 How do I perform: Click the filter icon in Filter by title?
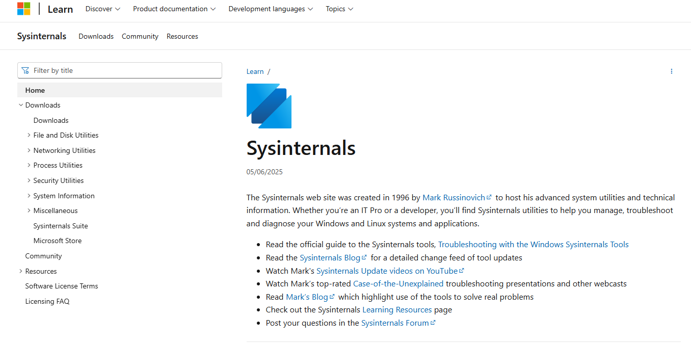25,70
